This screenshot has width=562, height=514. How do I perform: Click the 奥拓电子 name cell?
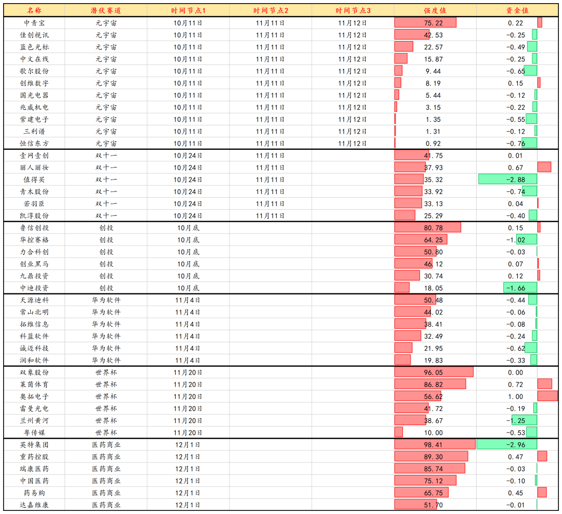point(34,396)
